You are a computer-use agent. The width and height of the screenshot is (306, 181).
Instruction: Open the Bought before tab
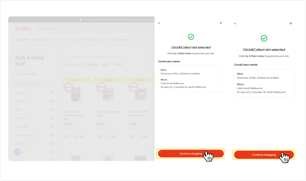(x=41, y=40)
